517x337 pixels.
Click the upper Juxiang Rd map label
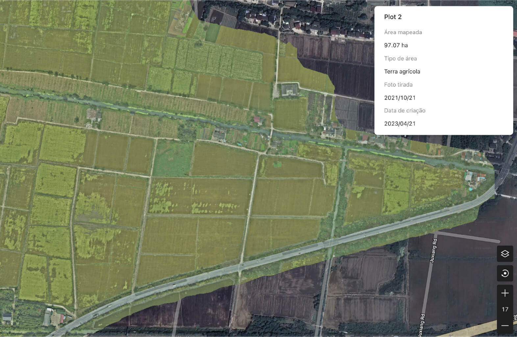[434, 249]
